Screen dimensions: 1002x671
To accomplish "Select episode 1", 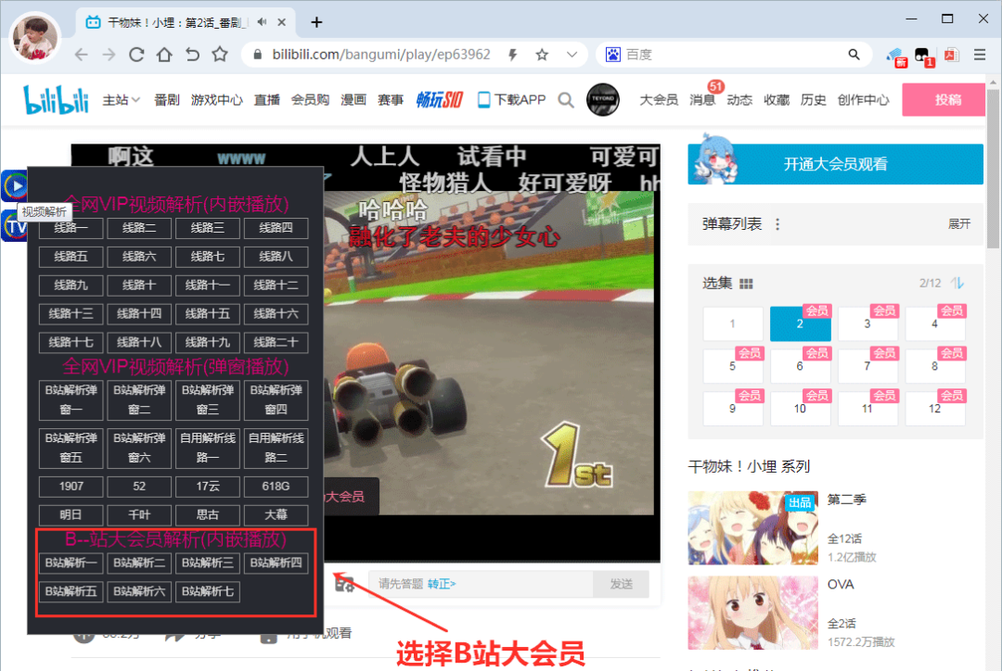I will tap(732, 323).
